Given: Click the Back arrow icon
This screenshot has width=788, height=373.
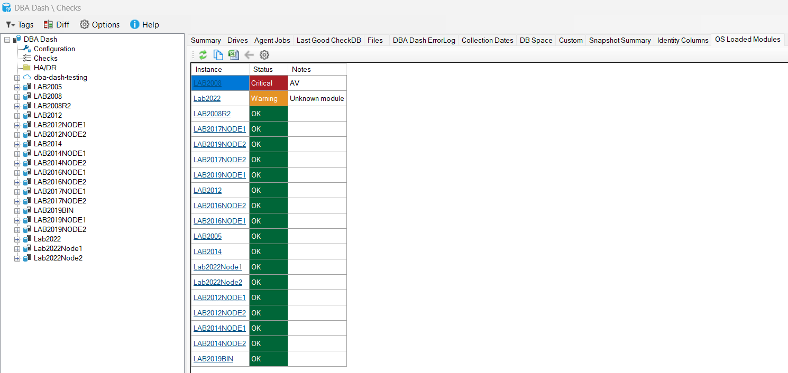Looking at the screenshot, I should [249, 55].
